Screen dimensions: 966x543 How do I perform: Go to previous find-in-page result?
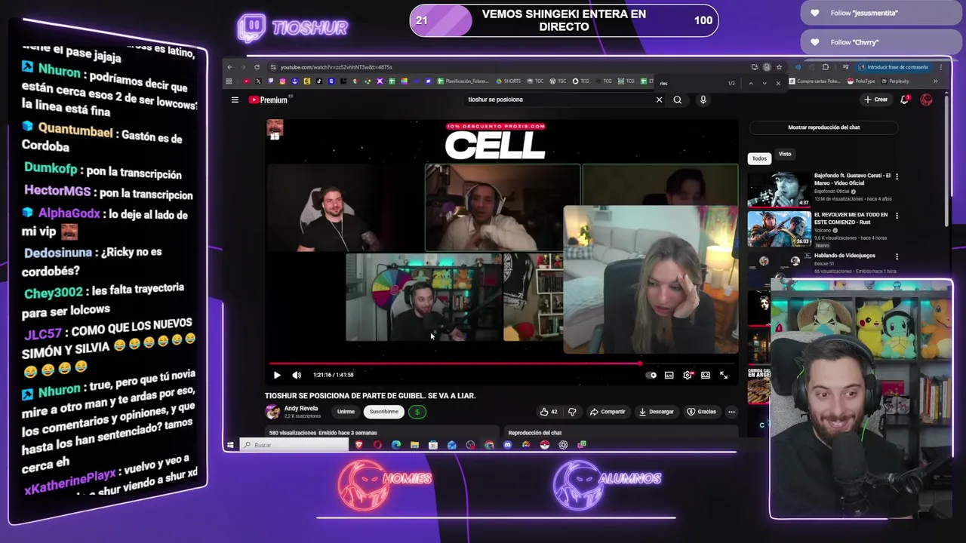(750, 83)
